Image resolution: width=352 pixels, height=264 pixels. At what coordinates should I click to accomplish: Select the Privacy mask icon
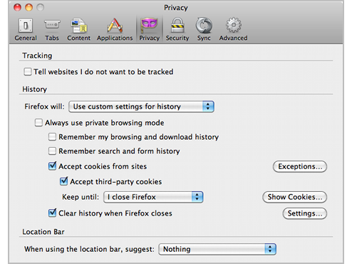[149, 26]
